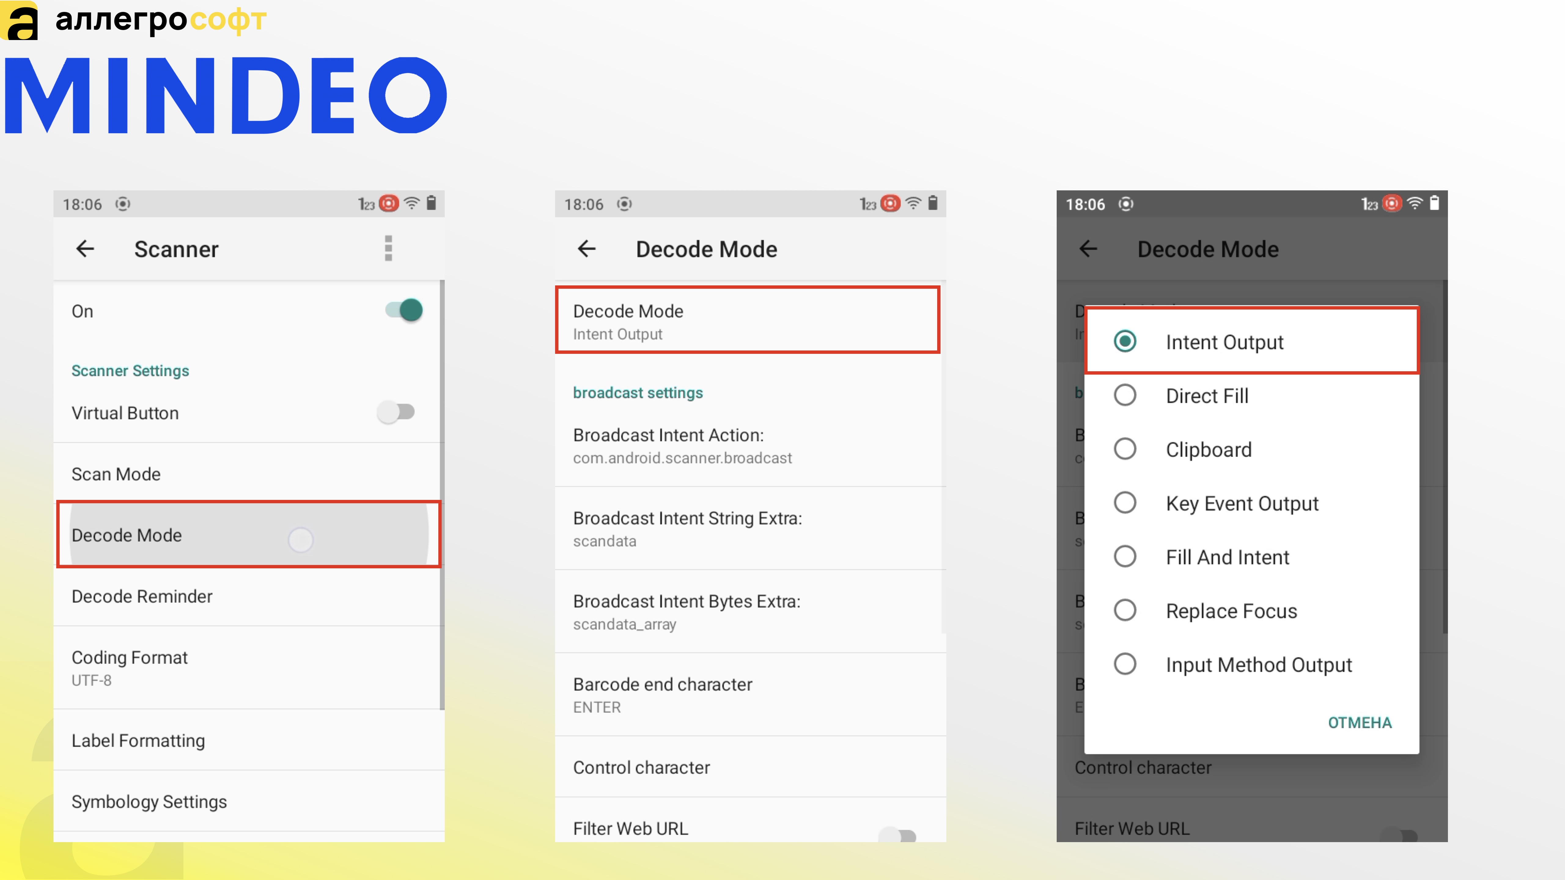The height and width of the screenshot is (880, 1565).
Task: Tap red record icon in Scanner status bar
Action: (x=389, y=204)
